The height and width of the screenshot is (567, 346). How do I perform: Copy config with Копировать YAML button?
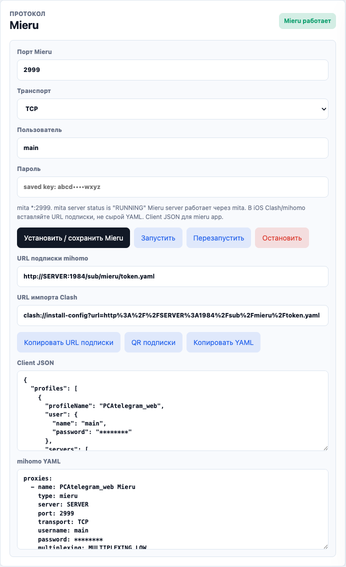[223, 342]
